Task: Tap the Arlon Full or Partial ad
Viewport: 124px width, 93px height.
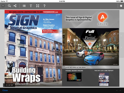Action: (91, 47)
